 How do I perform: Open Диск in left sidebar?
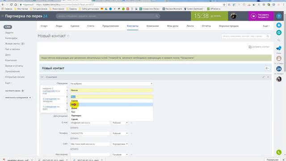(8, 55)
